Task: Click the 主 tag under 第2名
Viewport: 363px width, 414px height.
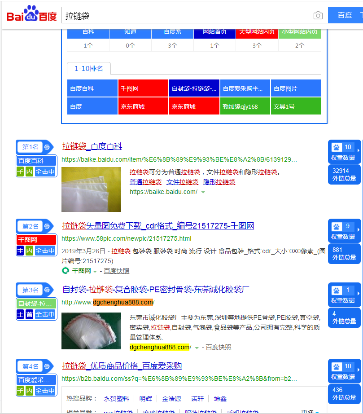Action: click(x=20, y=251)
